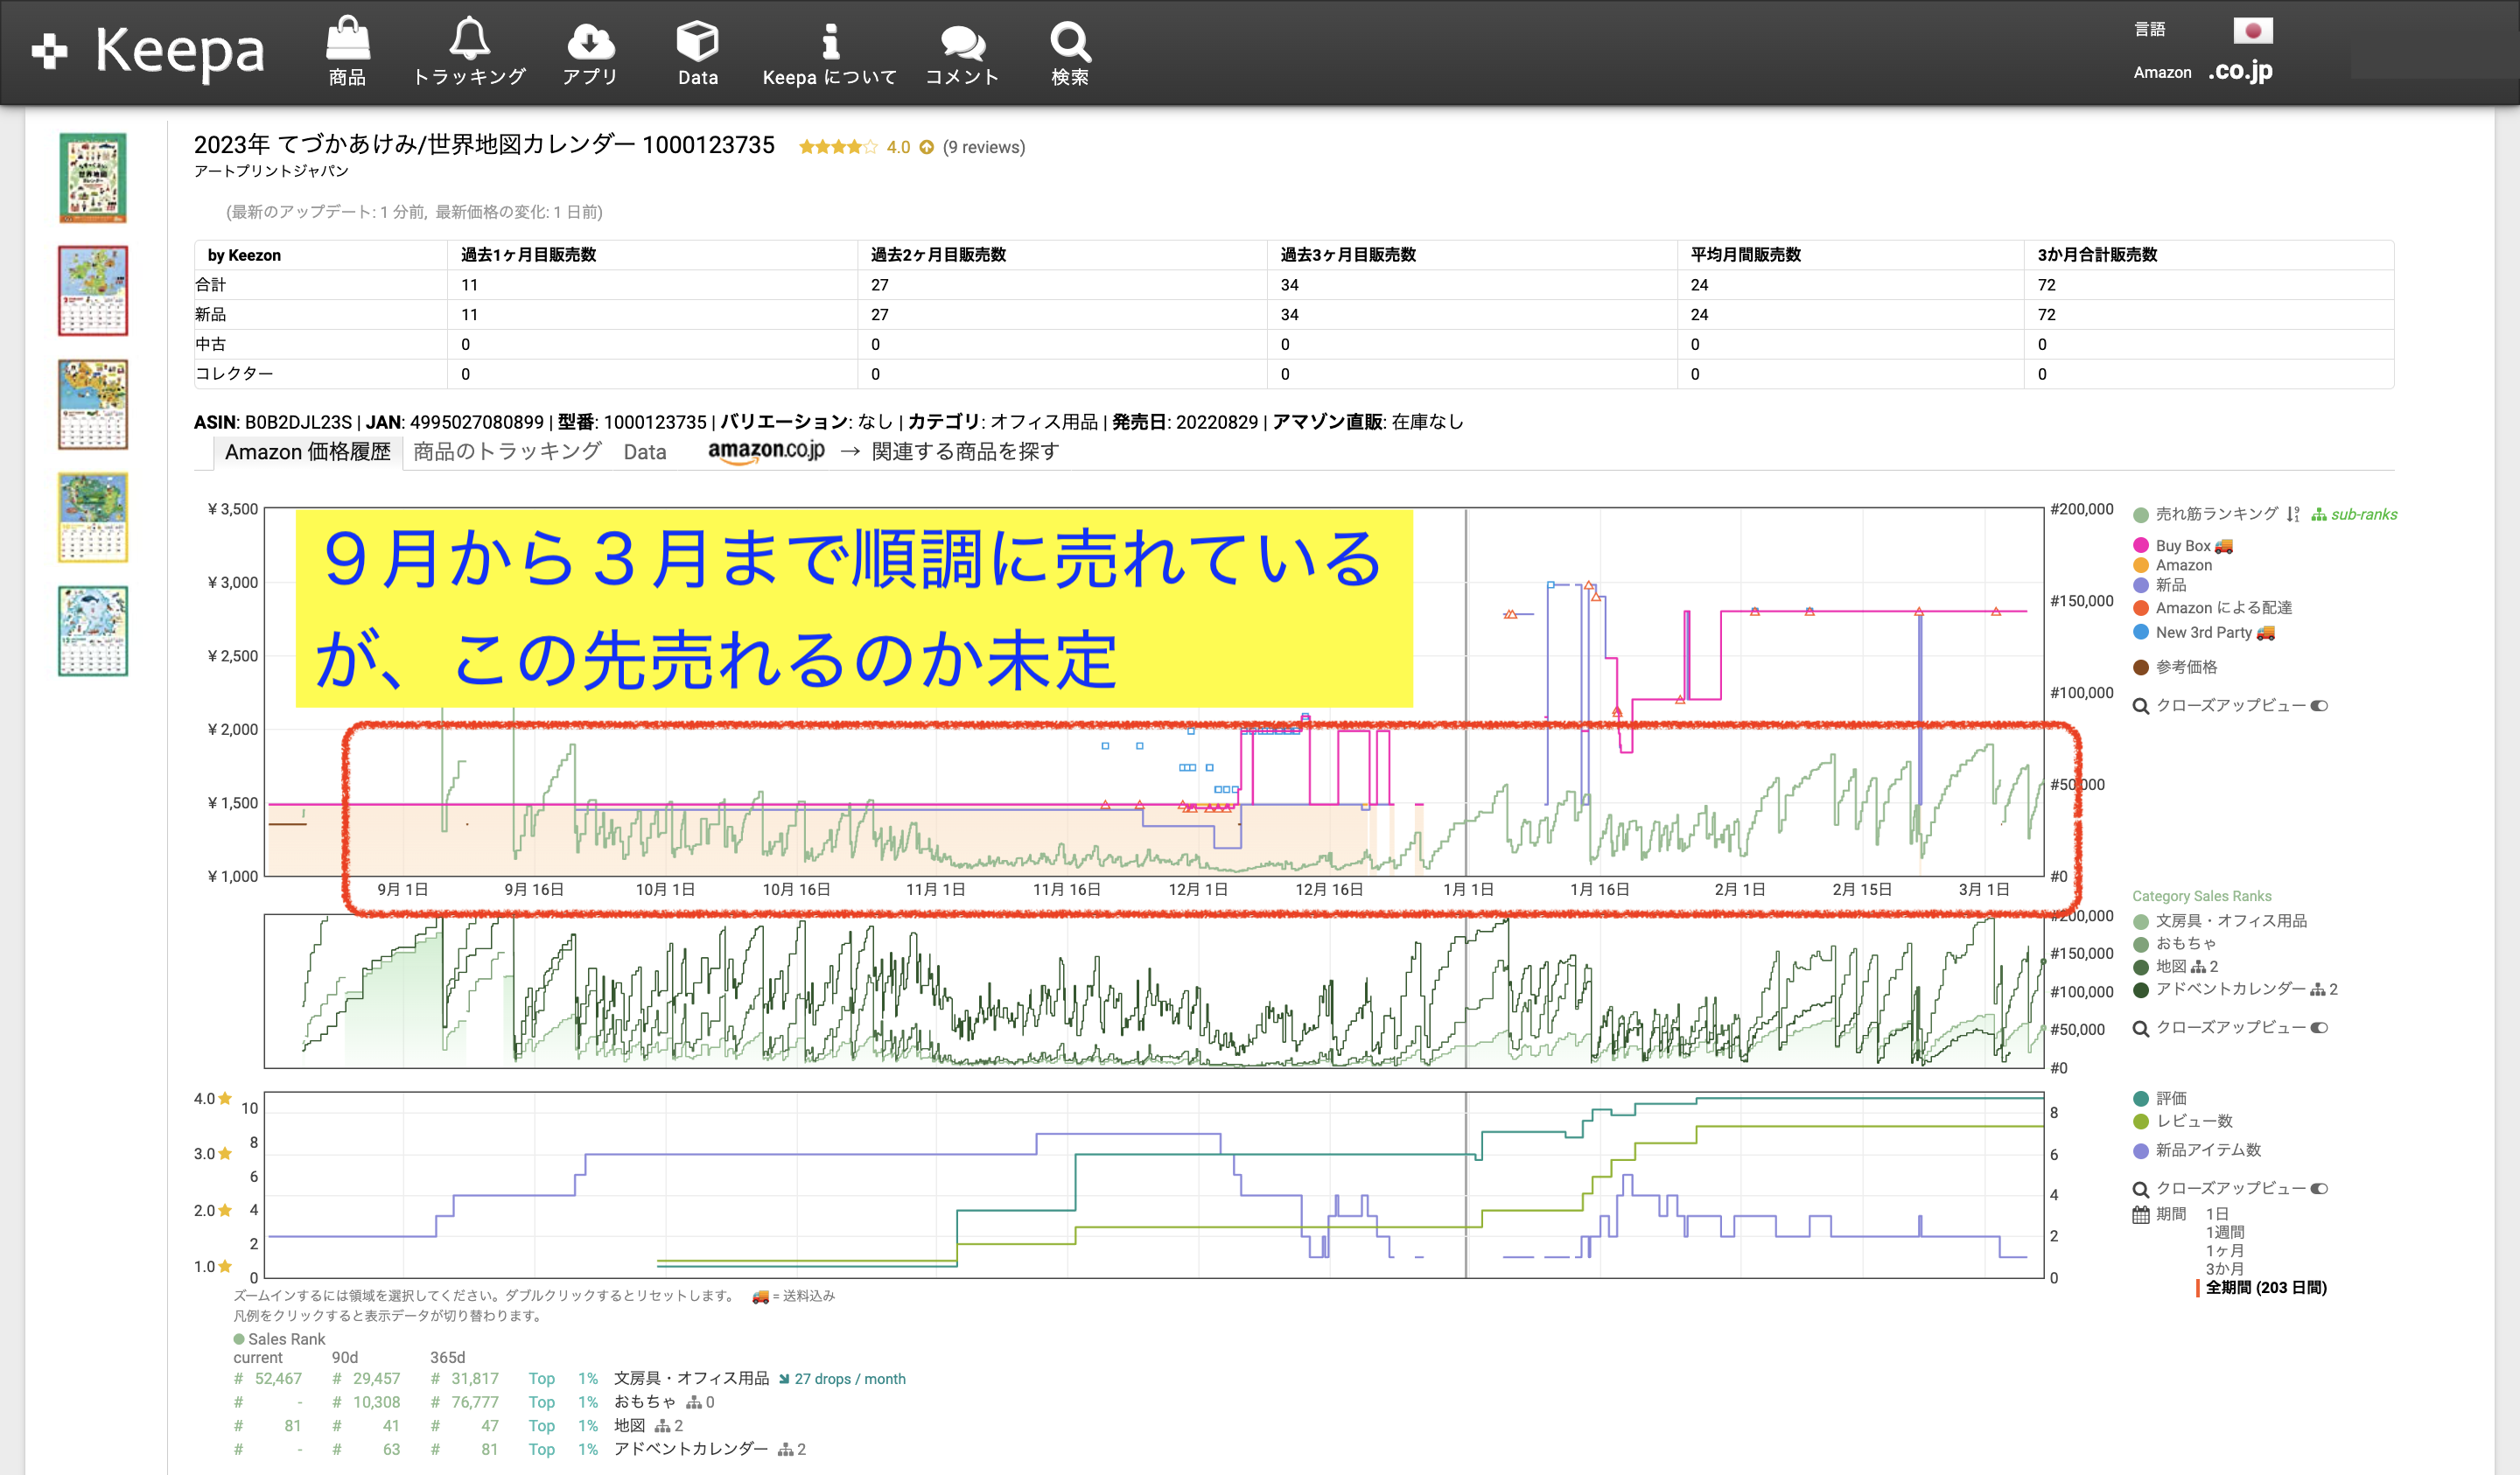Viewport: 2520px width, 1475px height.
Task: Open the Japan flag language selector
Action: [x=2252, y=31]
